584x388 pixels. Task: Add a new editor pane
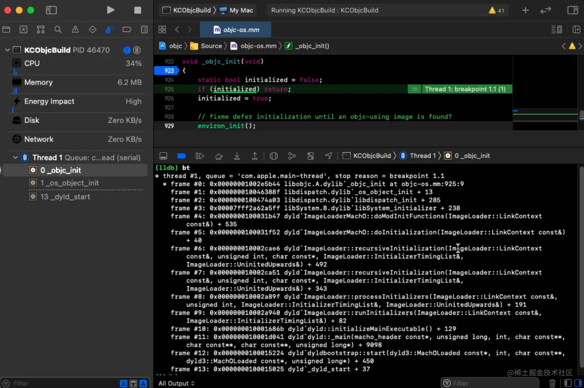576,29
